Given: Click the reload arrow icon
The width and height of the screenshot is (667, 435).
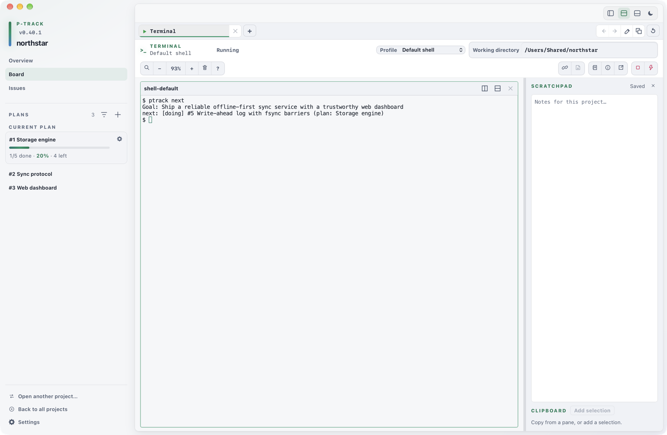Looking at the screenshot, I should (653, 31).
